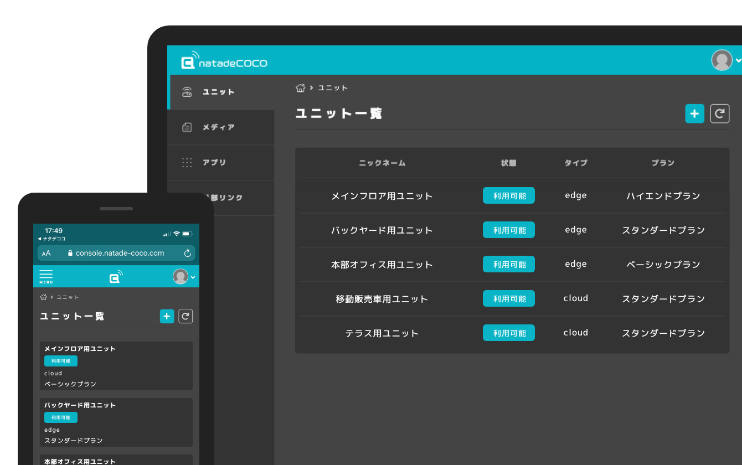This screenshot has height=465, width=742.
Task: Click 利用可能 badge for テラス用ユニット
Action: (509, 333)
